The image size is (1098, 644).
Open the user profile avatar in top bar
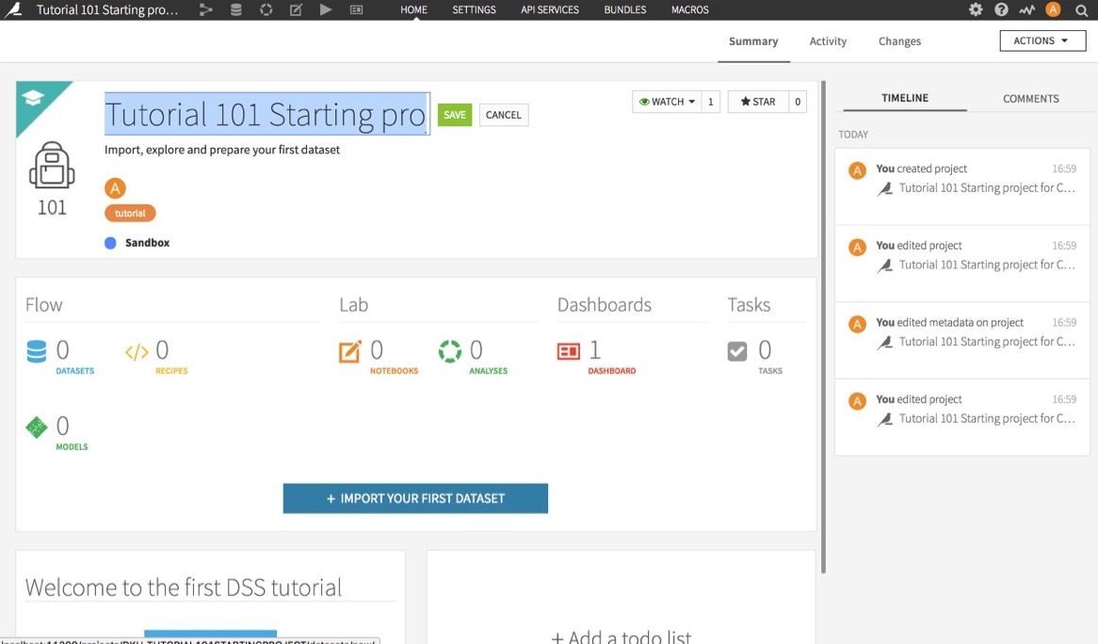tap(1053, 9)
